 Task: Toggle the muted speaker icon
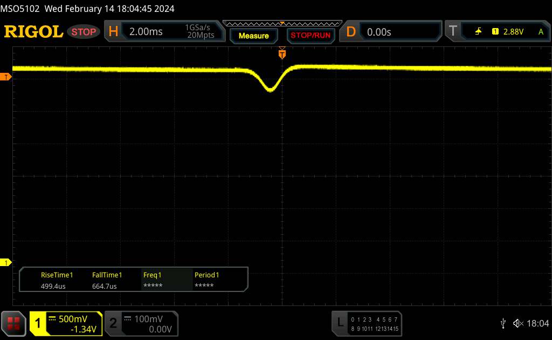pyautogui.click(x=518, y=323)
